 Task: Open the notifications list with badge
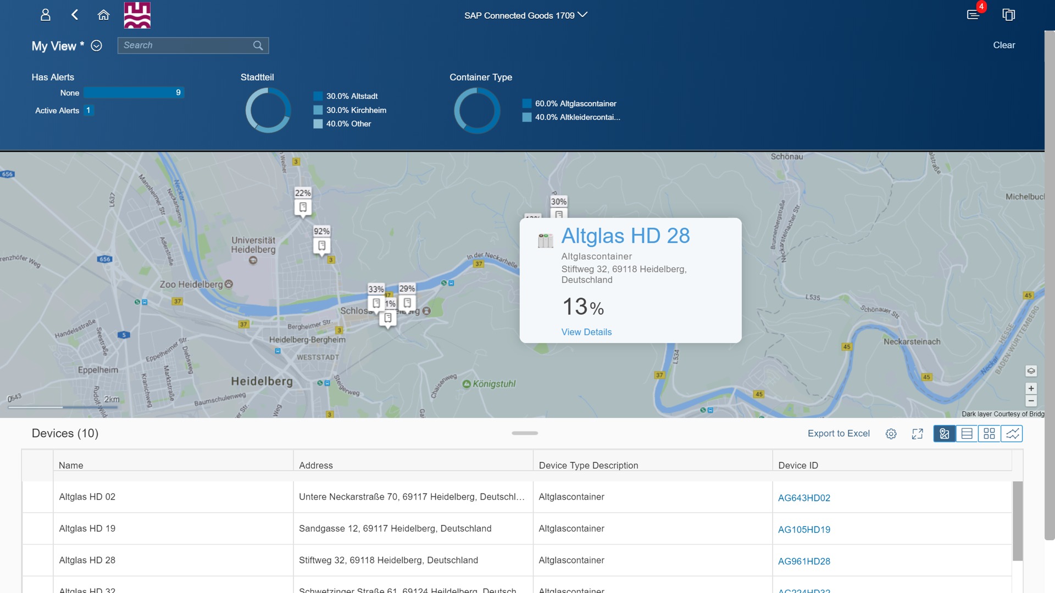(x=973, y=15)
